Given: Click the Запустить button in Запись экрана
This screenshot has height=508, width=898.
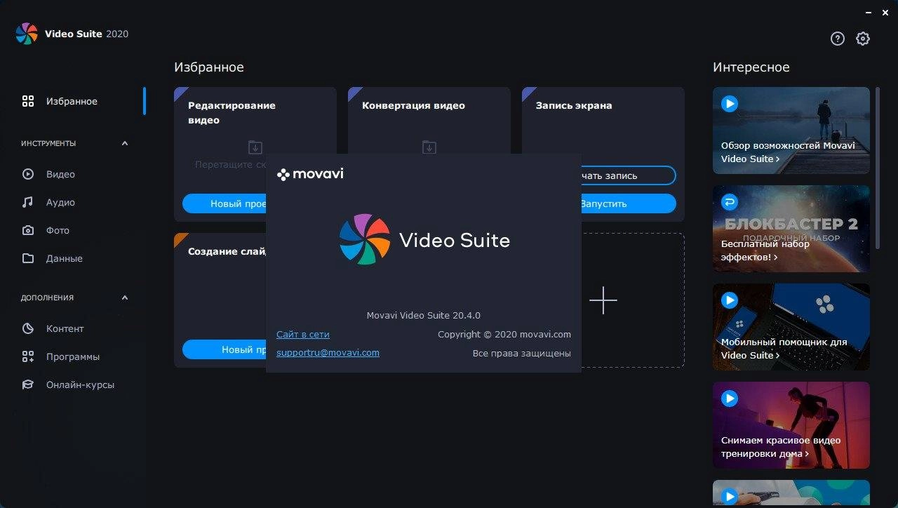Looking at the screenshot, I should pyautogui.click(x=629, y=203).
